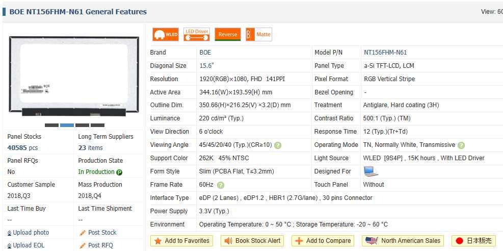Click the 15.6" diagonal size value
The width and height of the screenshot is (503, 251).
(206, 66)
